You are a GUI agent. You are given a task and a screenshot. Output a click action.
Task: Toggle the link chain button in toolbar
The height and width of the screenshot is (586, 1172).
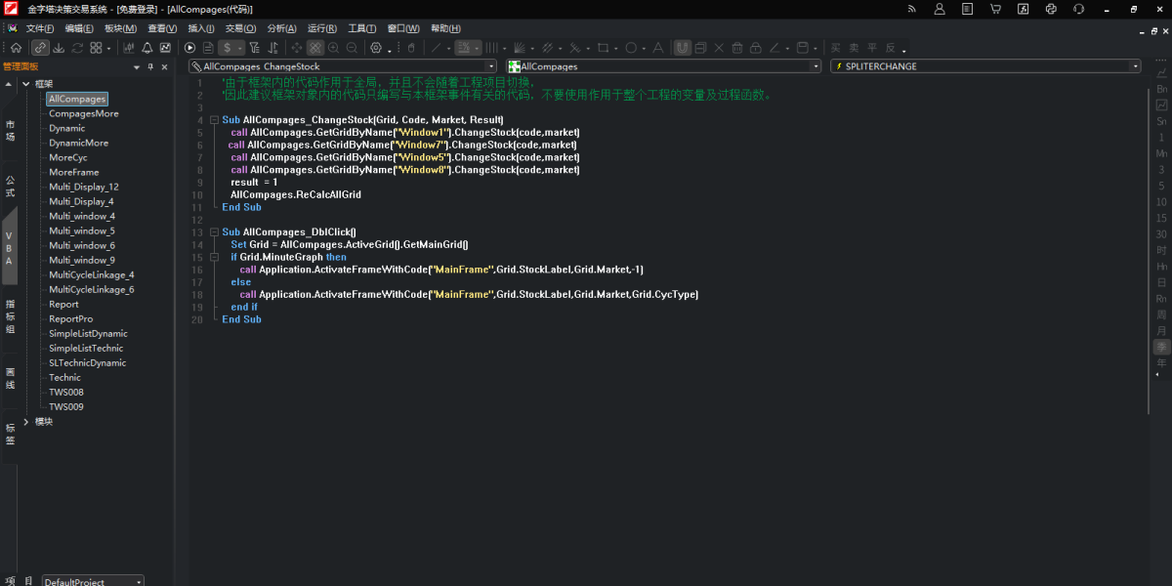pyautogui.click(x=40, y=48)
